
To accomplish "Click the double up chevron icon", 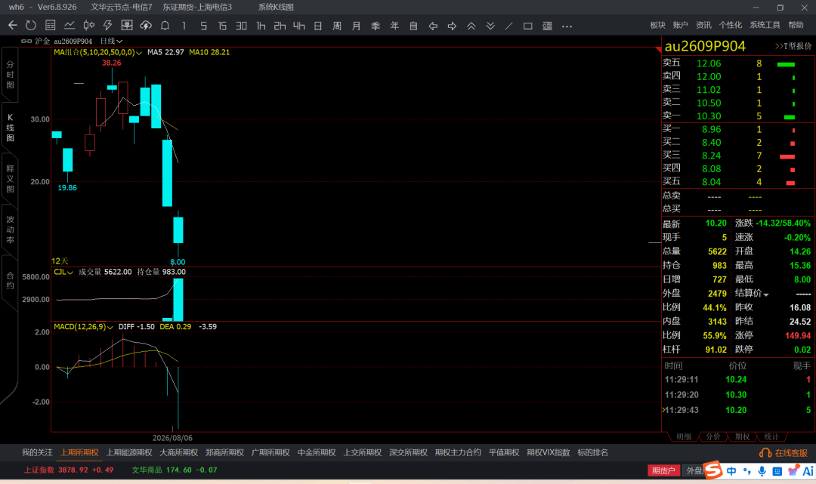I will click(471, 26).
